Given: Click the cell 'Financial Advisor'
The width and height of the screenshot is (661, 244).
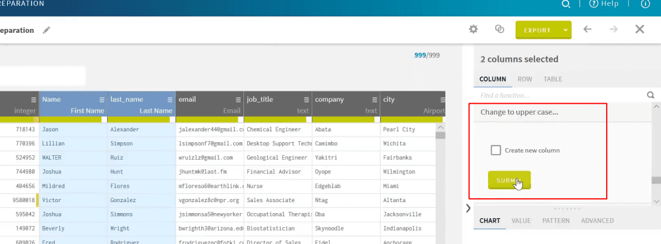Looking at the screenshot, I should point(278,172).
